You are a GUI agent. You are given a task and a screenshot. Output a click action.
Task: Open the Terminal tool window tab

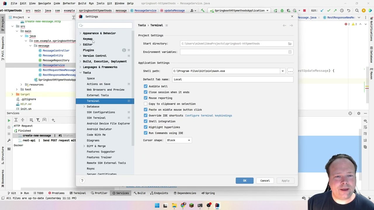pos(77,193)
